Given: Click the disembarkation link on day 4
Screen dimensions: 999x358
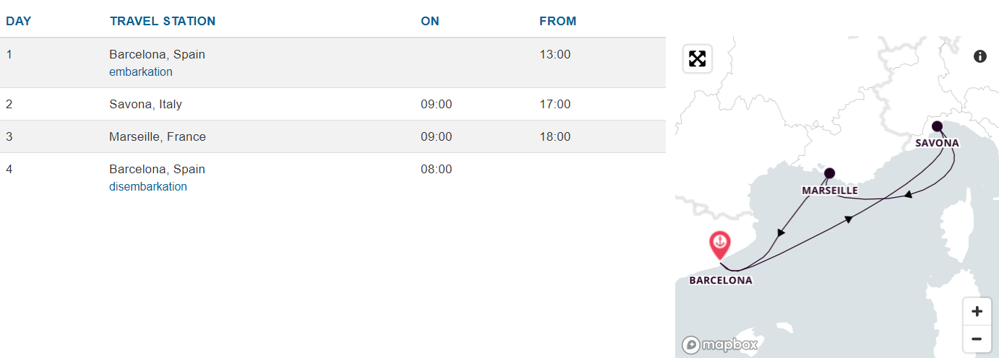Looking at the screenshot, I should (x=148, y=186).
